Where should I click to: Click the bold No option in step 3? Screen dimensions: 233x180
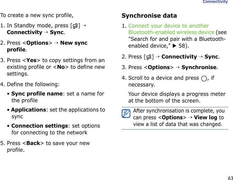[x=61, y=67]
